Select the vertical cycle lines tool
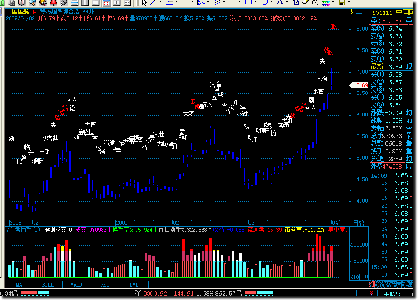 click(185, 3)
